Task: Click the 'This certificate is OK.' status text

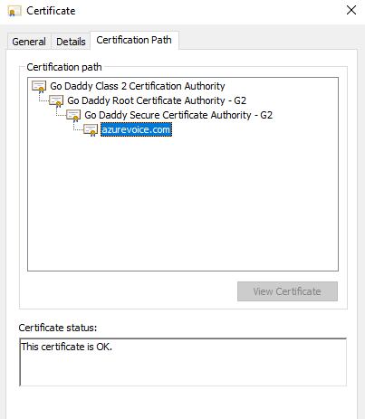Action: (66, 347)
